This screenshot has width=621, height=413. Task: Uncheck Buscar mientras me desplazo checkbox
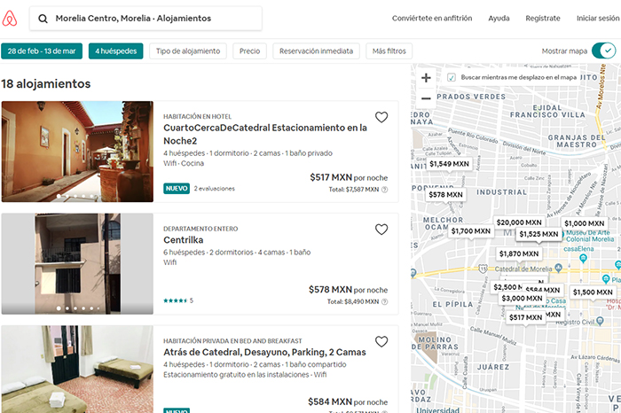[x=452, y=77]
